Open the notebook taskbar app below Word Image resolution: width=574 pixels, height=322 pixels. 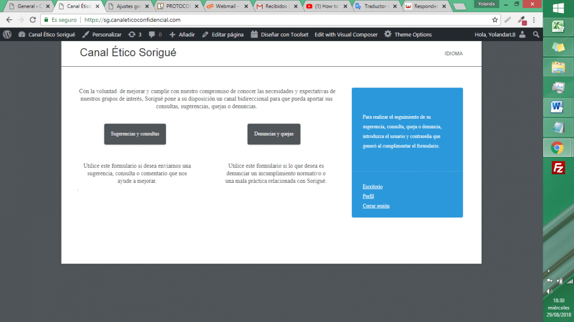pyautogui.click(x=558, y=127)
